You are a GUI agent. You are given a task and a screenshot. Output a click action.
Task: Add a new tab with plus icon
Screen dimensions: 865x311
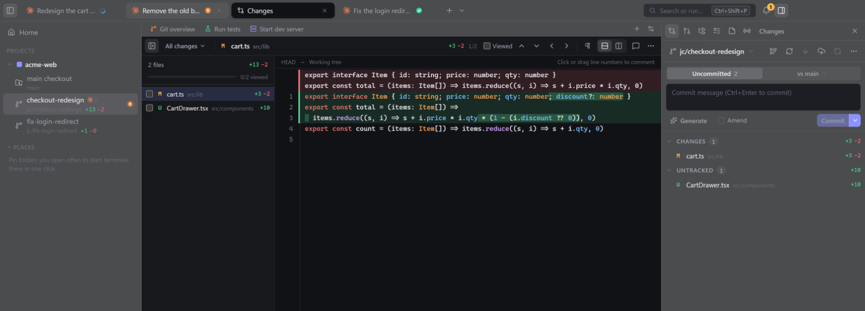pyautogui.click(x=449, y=10)
